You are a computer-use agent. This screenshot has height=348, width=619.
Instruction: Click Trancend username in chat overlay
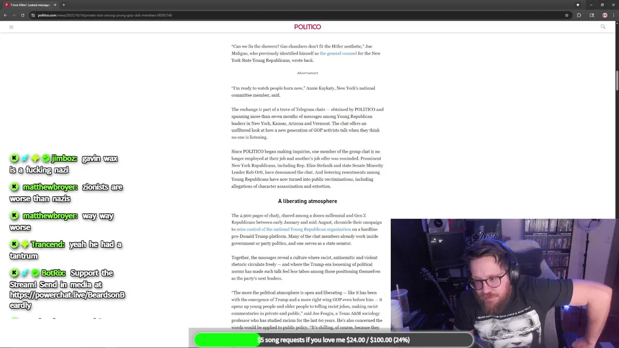47,245
